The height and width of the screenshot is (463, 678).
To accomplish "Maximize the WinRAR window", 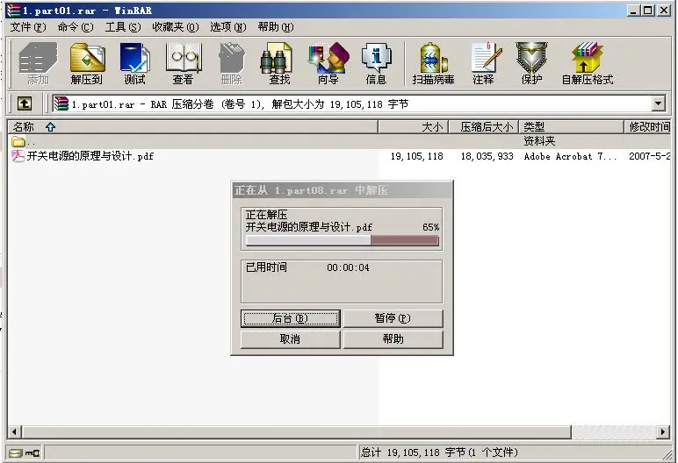I will 648,11.
